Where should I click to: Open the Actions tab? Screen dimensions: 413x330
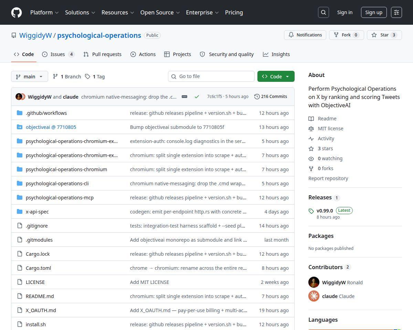[x=143, y=54]
